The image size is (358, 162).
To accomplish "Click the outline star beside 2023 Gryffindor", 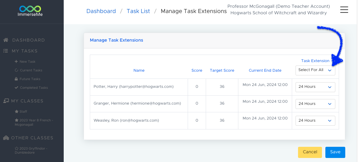I will pos(16,149).
